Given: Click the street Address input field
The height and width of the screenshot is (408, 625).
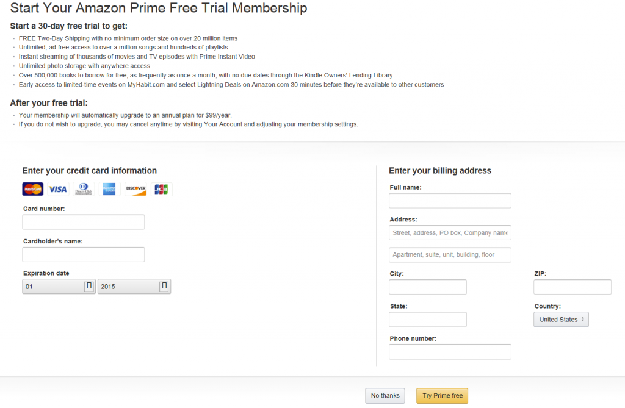Looking at the screenshot, I should point(450,233).
